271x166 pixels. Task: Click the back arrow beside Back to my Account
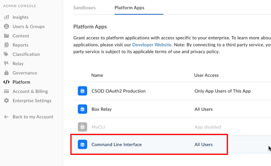[6, 117]
